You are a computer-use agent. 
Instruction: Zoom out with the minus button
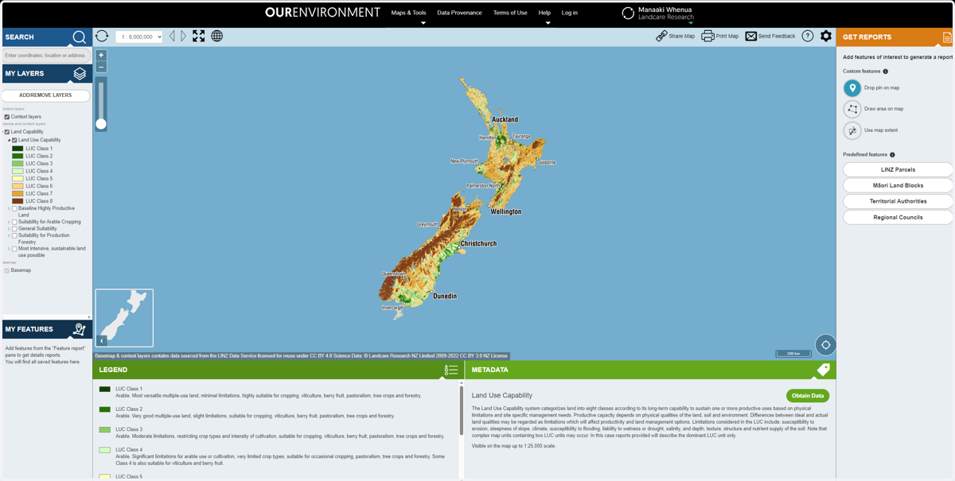point(101,67)
